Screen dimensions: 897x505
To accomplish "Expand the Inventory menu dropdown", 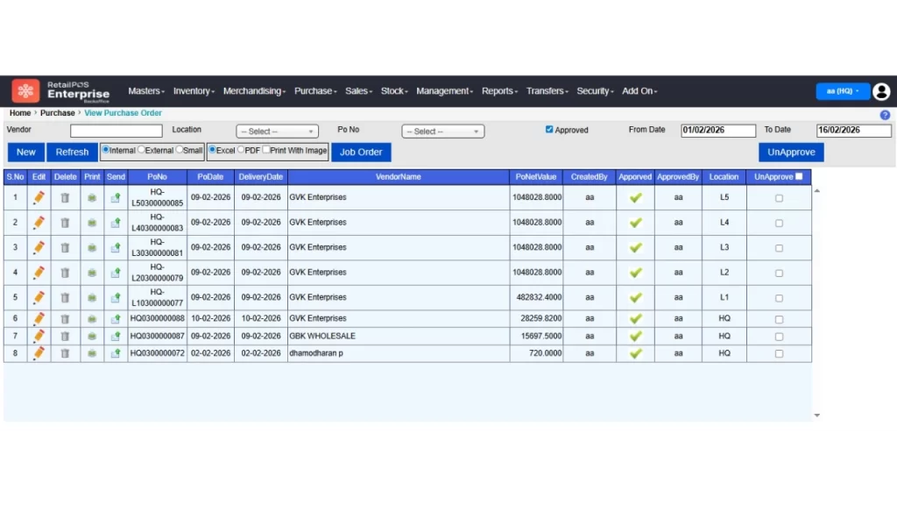I will point(194,91).
